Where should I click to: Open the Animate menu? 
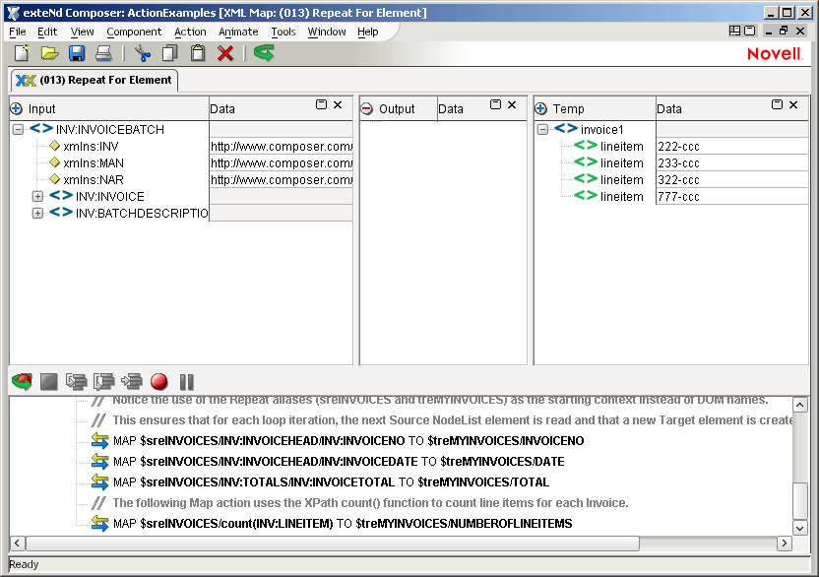[x=238, y=32]
